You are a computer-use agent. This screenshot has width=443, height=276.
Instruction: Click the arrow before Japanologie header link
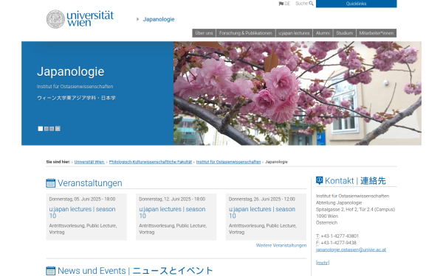(x=137, y=19)
